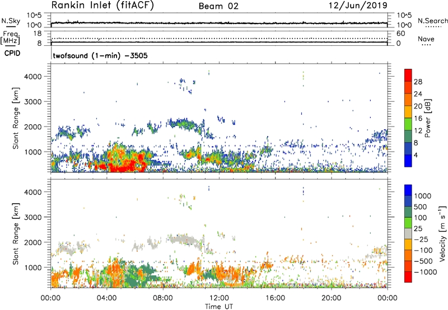
Task: Click the '-25' tick on the velocity colorbar
Action: click(421, 239)
